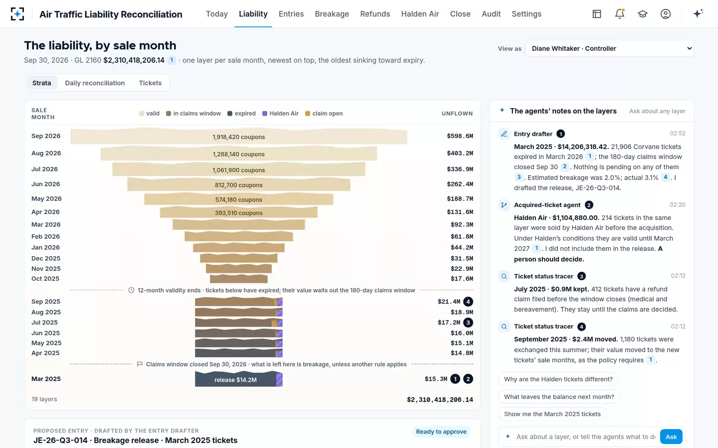The image size is (718, 448).
Task: Open the AI sparkle assistant icon
Action: (x=698, y=13)
